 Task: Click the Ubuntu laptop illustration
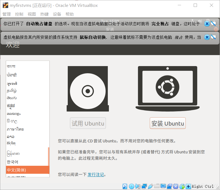click(x=168, y=89)
